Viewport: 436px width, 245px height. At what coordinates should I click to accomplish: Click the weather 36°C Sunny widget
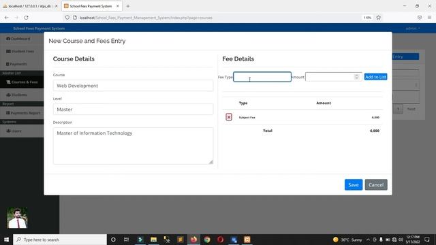click(347, 240)
